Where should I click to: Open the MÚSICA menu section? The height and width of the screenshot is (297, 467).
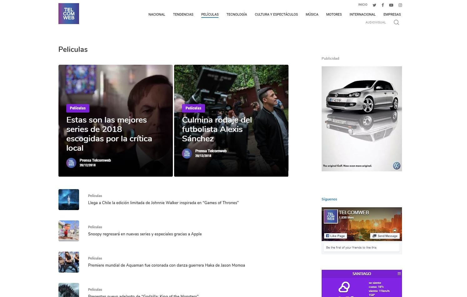click(312, 14)
